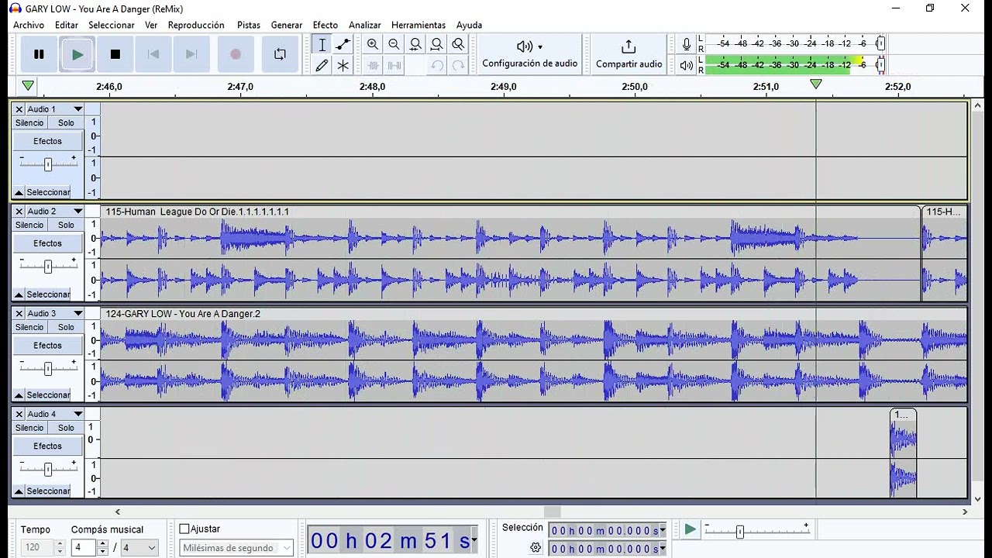Fit the selection to window width
The width and height of the screenshot is (992, 558).
pos(415,45)
